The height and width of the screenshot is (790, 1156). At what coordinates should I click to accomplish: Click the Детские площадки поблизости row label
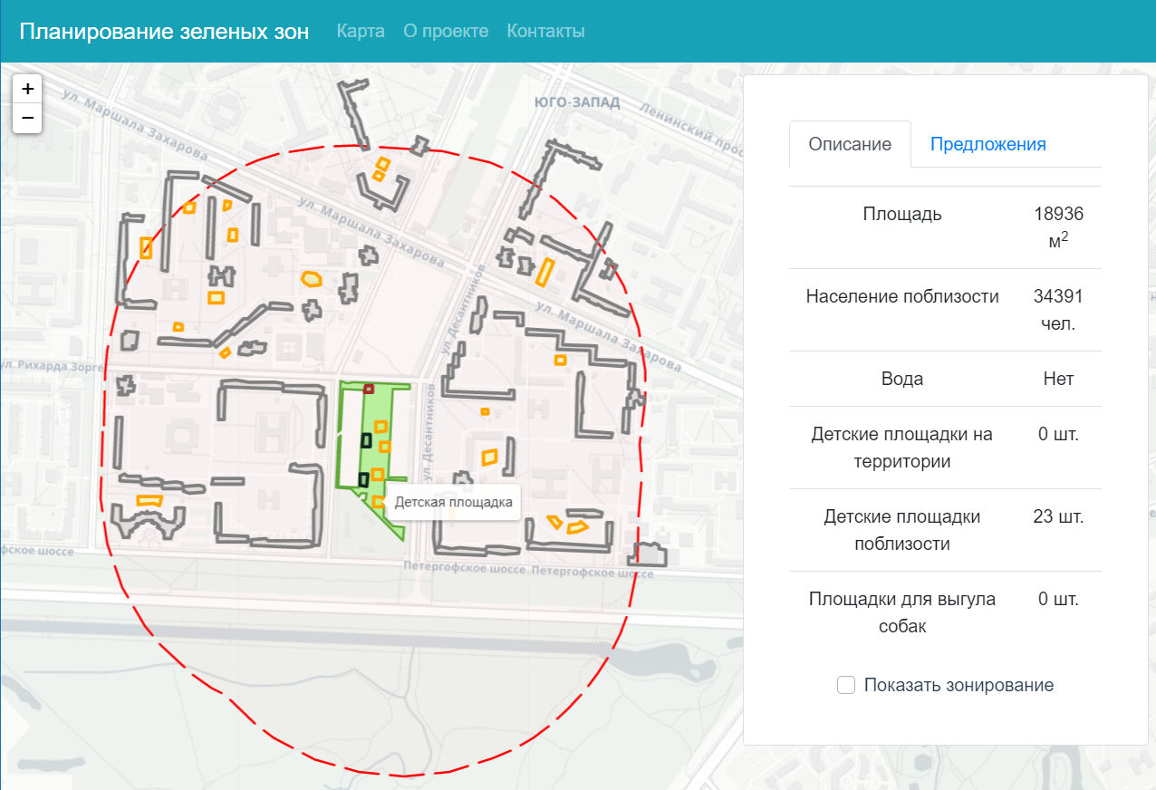pyautogui.click(x=901, y=530)
